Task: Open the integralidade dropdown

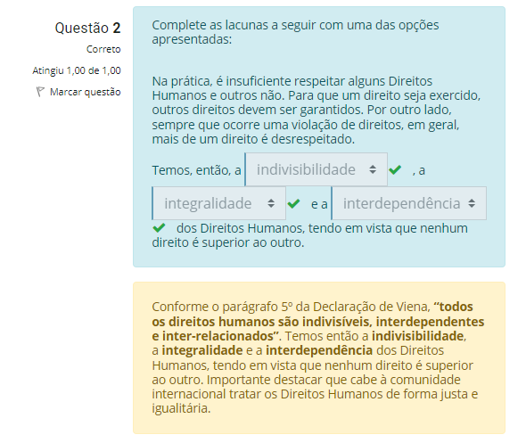Action: click(219, 203)
